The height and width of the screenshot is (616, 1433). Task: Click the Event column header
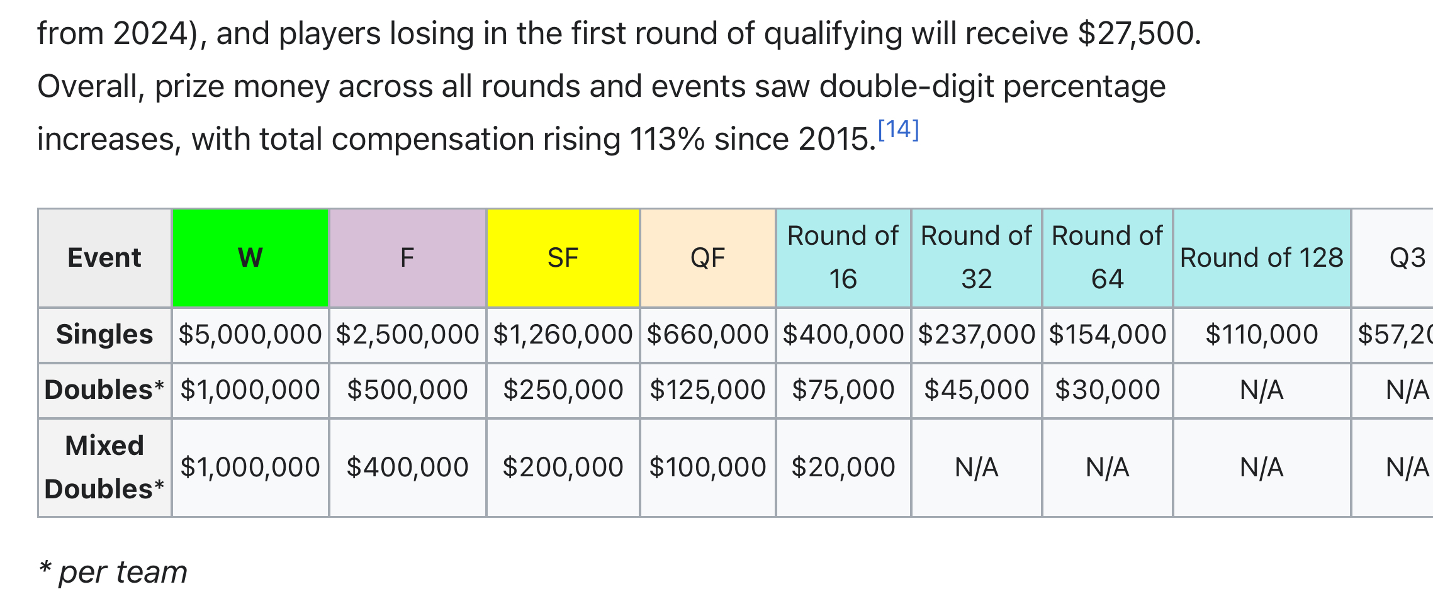click(104, 258)
